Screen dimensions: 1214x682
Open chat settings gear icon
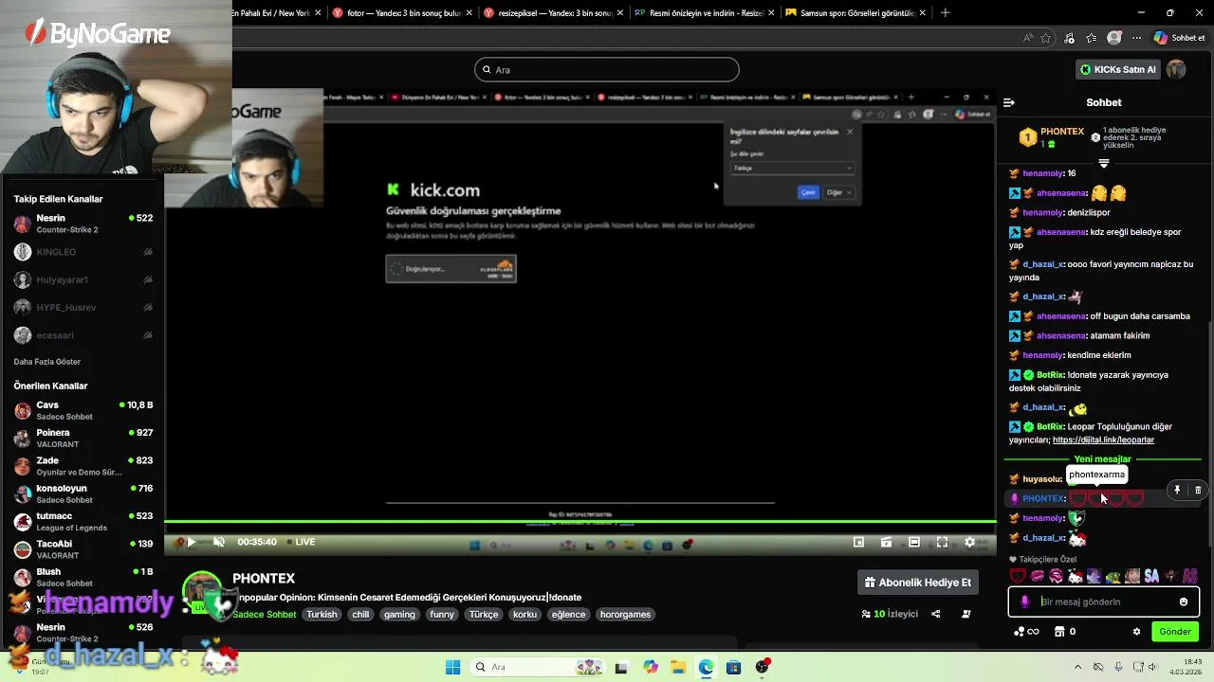(x=1136, y=632)
